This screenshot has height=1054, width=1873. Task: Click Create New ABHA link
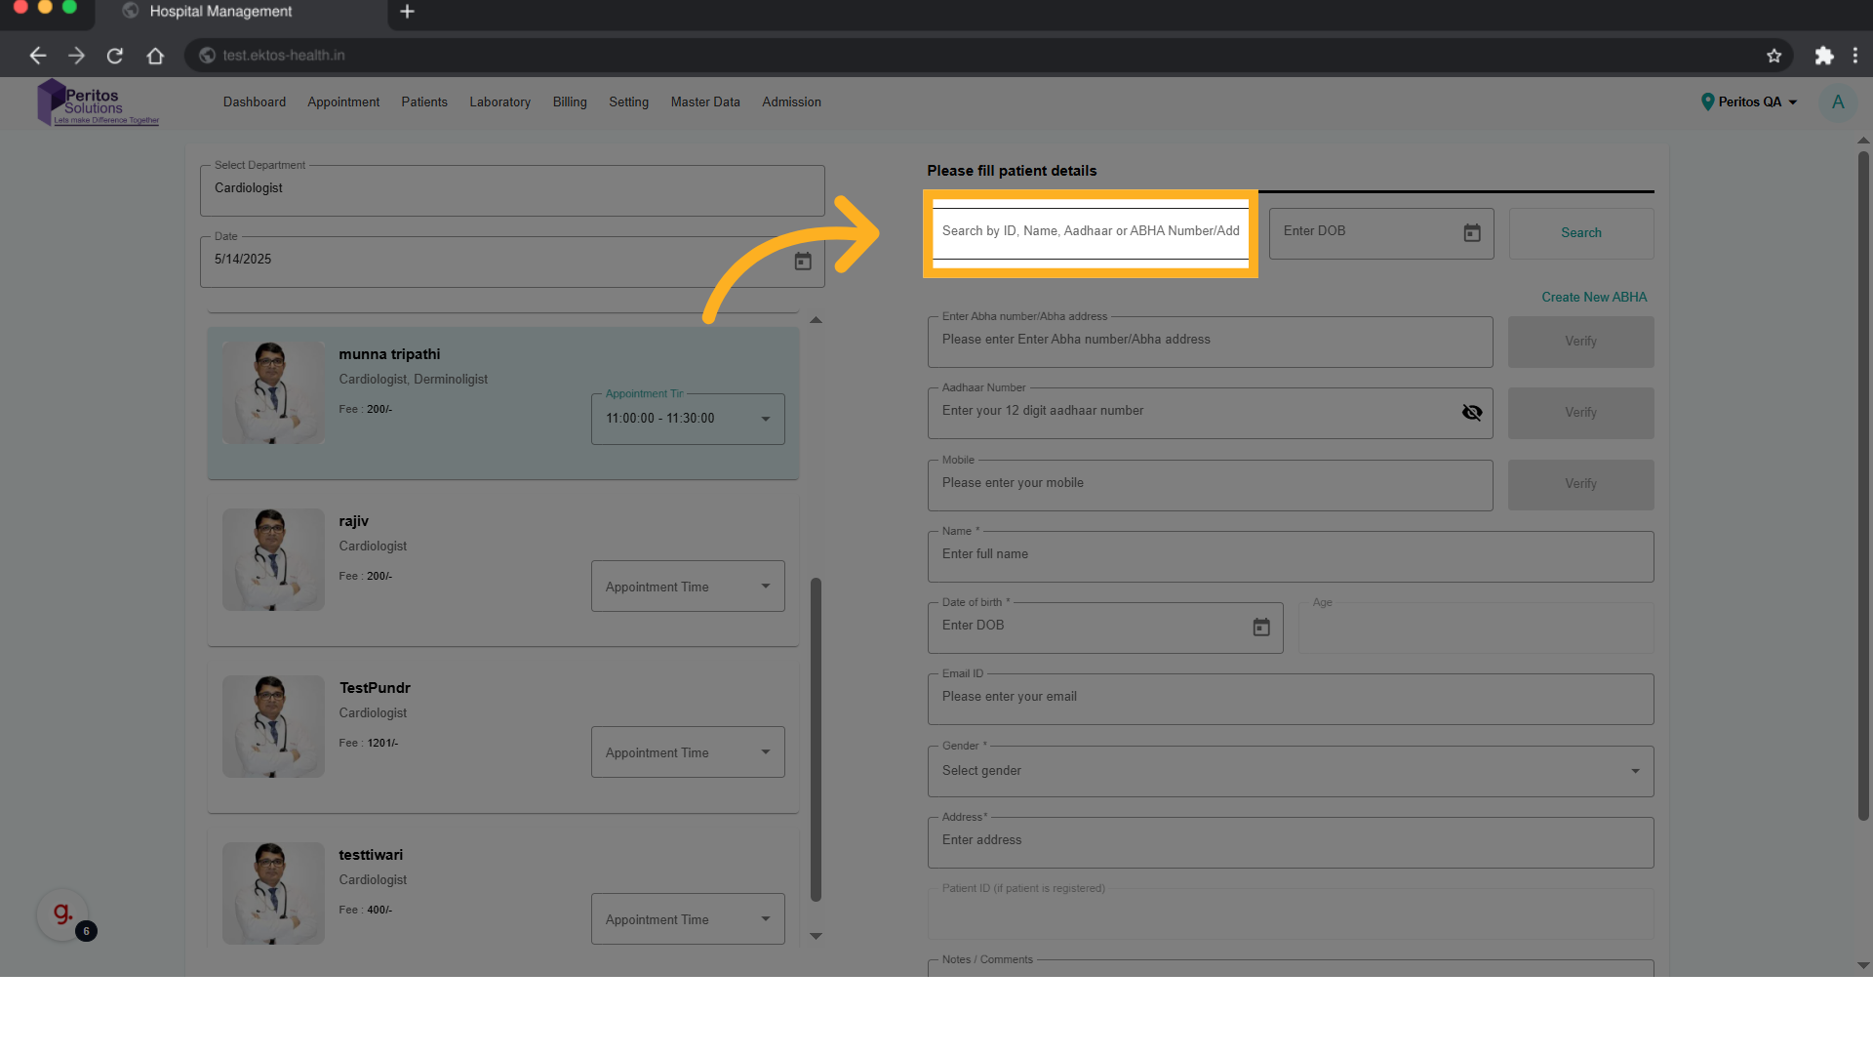coord(1593,298)
